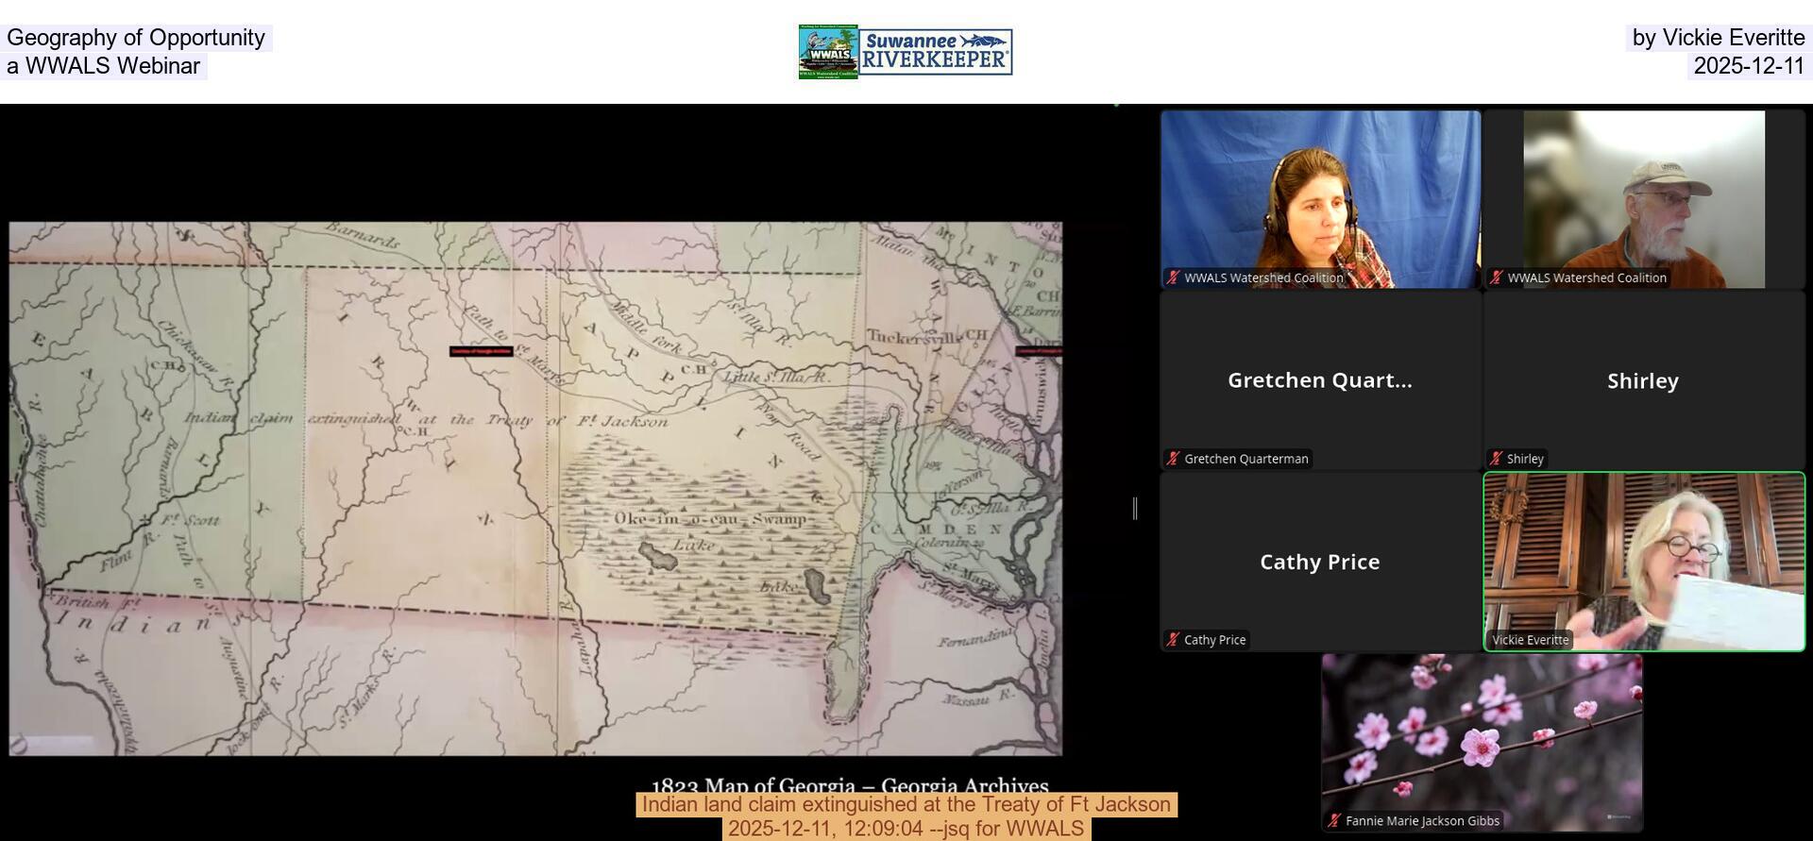Click the 'by Vickie Everitte' text
This screenshot has height=841, width=1813.
1719,38
